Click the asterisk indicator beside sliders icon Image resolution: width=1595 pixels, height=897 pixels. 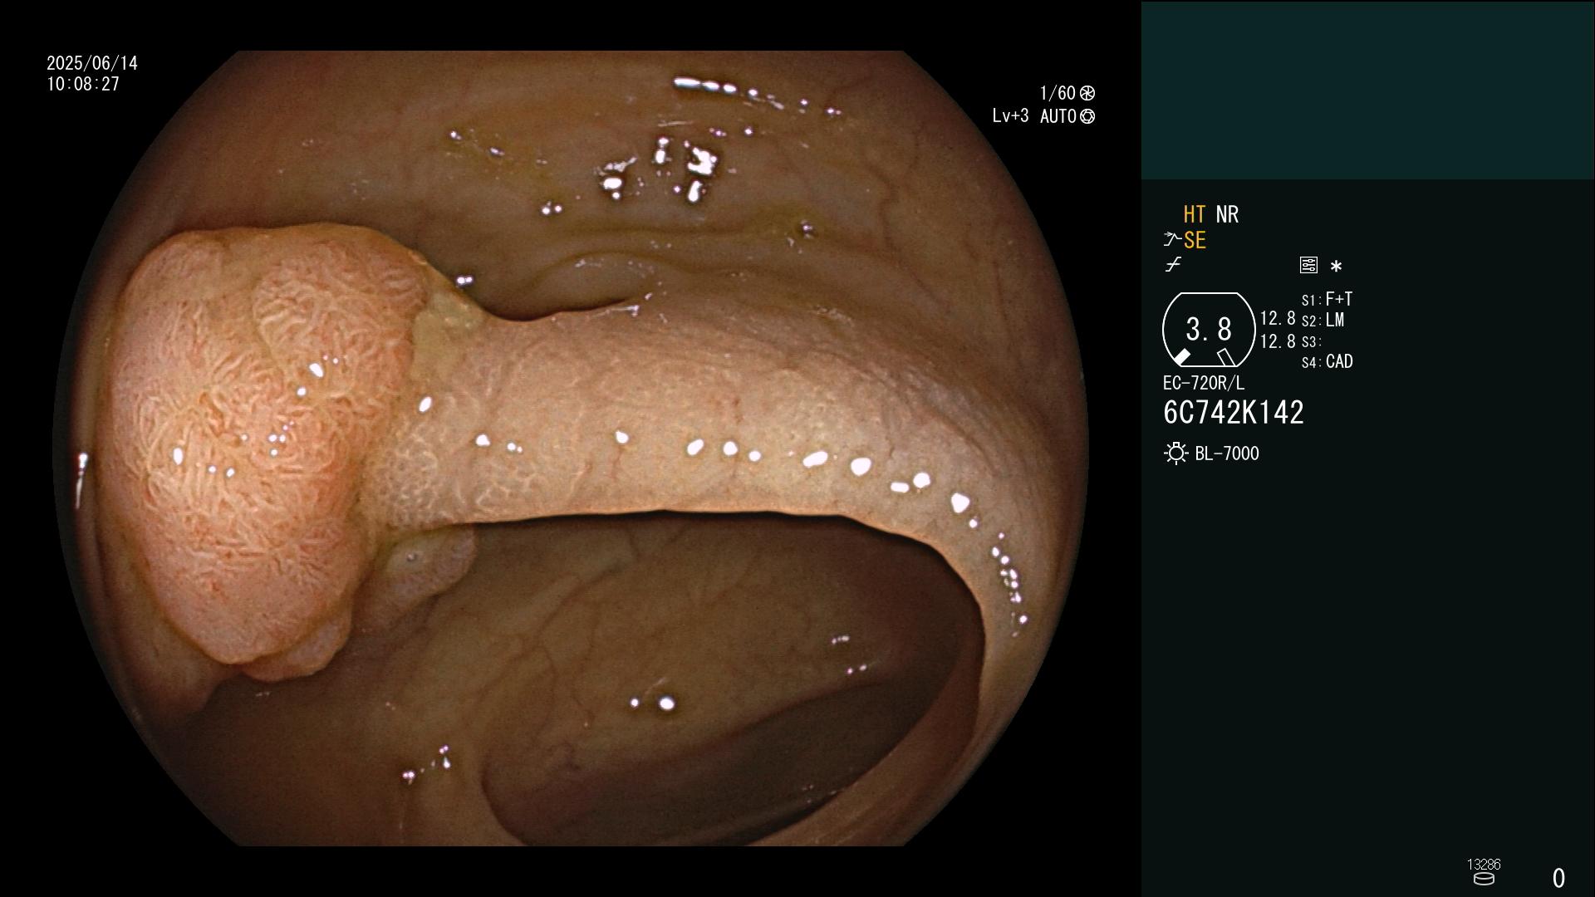[1336, 266]
